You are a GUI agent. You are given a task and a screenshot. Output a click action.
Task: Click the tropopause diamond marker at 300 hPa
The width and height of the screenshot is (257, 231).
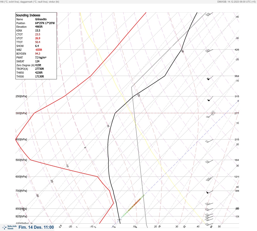pos(213,113)
